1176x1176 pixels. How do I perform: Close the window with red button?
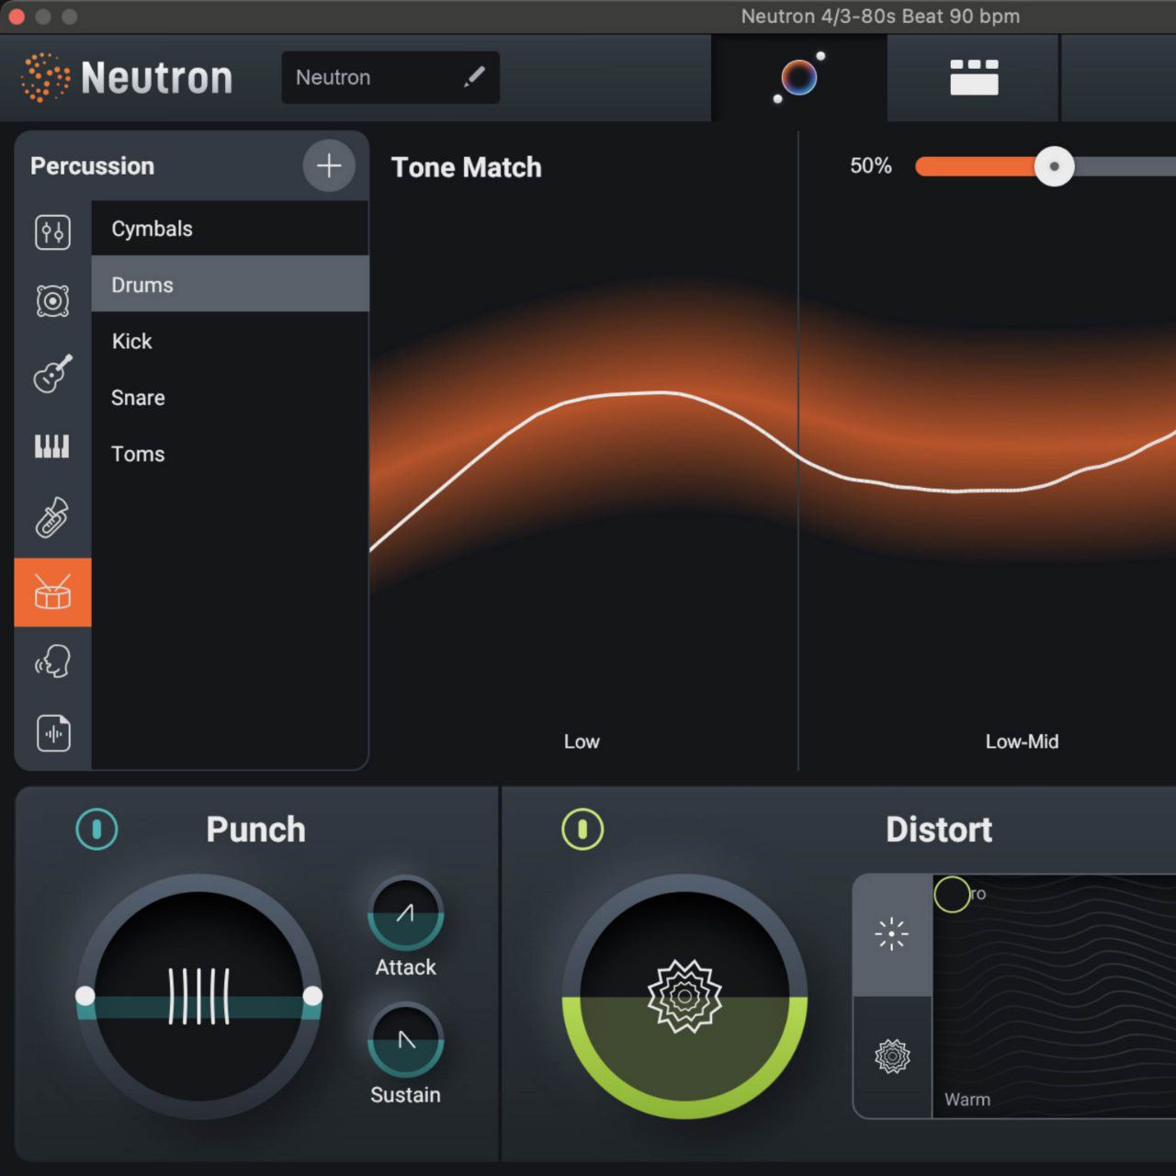(x=17, y=17)
